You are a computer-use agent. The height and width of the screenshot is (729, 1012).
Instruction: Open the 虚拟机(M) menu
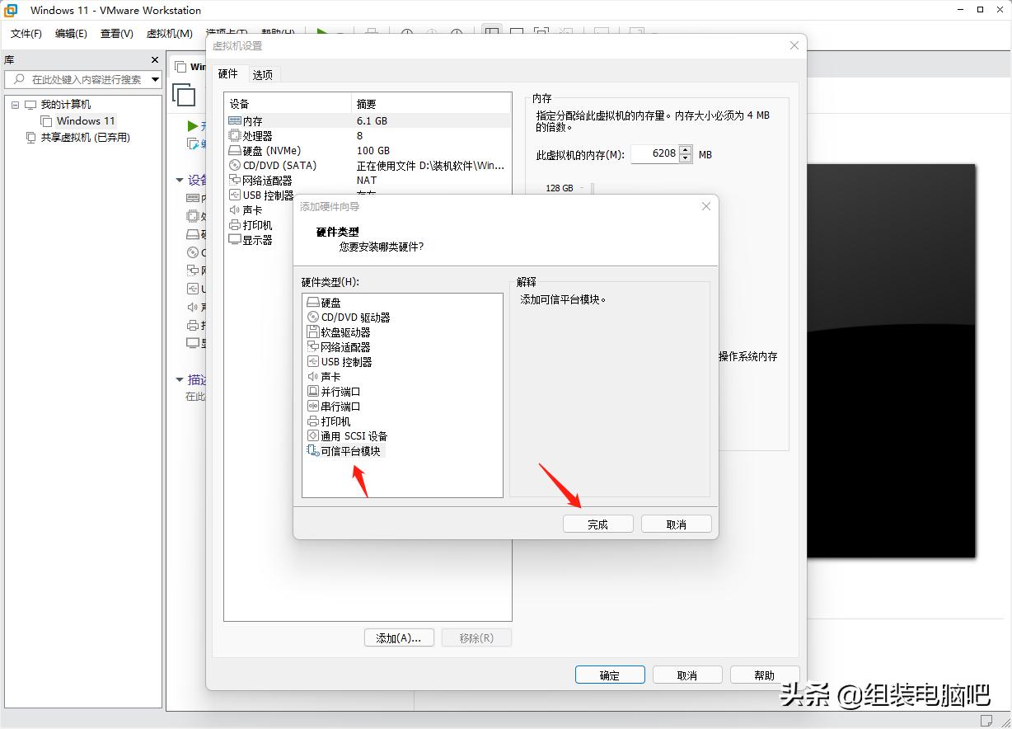coord(169,34)
